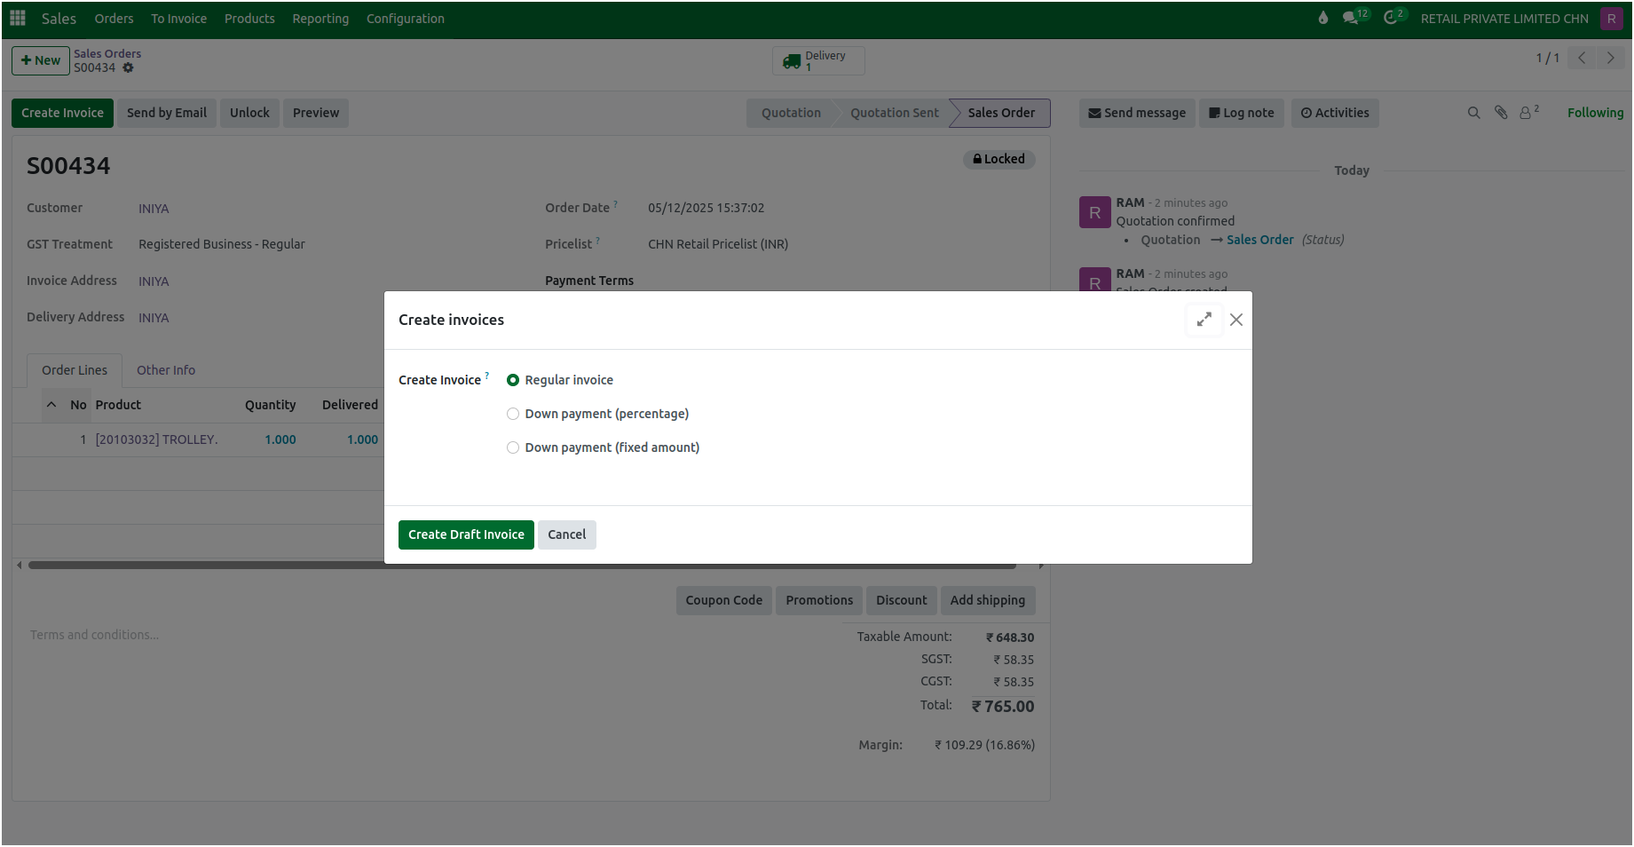
Task: Open company switcher RETAIL PRIVATE LIMITED CHN
Action: (x=1504, y=18)
